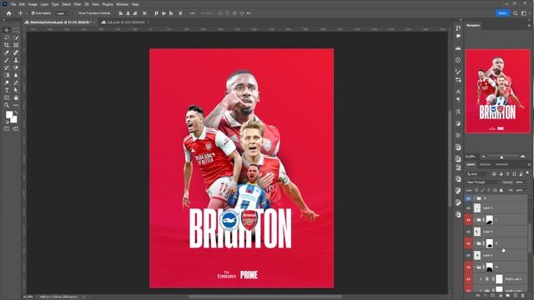Click the create new layer icon
This screenshot has height=300, width=534.
pyautogui.click(x=516, y=296)
